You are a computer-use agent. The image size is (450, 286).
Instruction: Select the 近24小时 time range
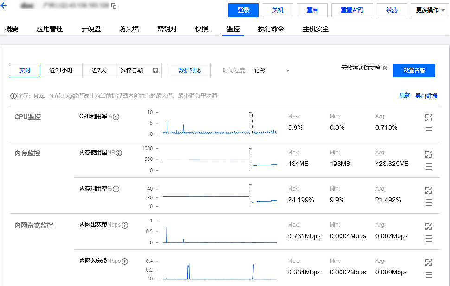coord(61,70)
